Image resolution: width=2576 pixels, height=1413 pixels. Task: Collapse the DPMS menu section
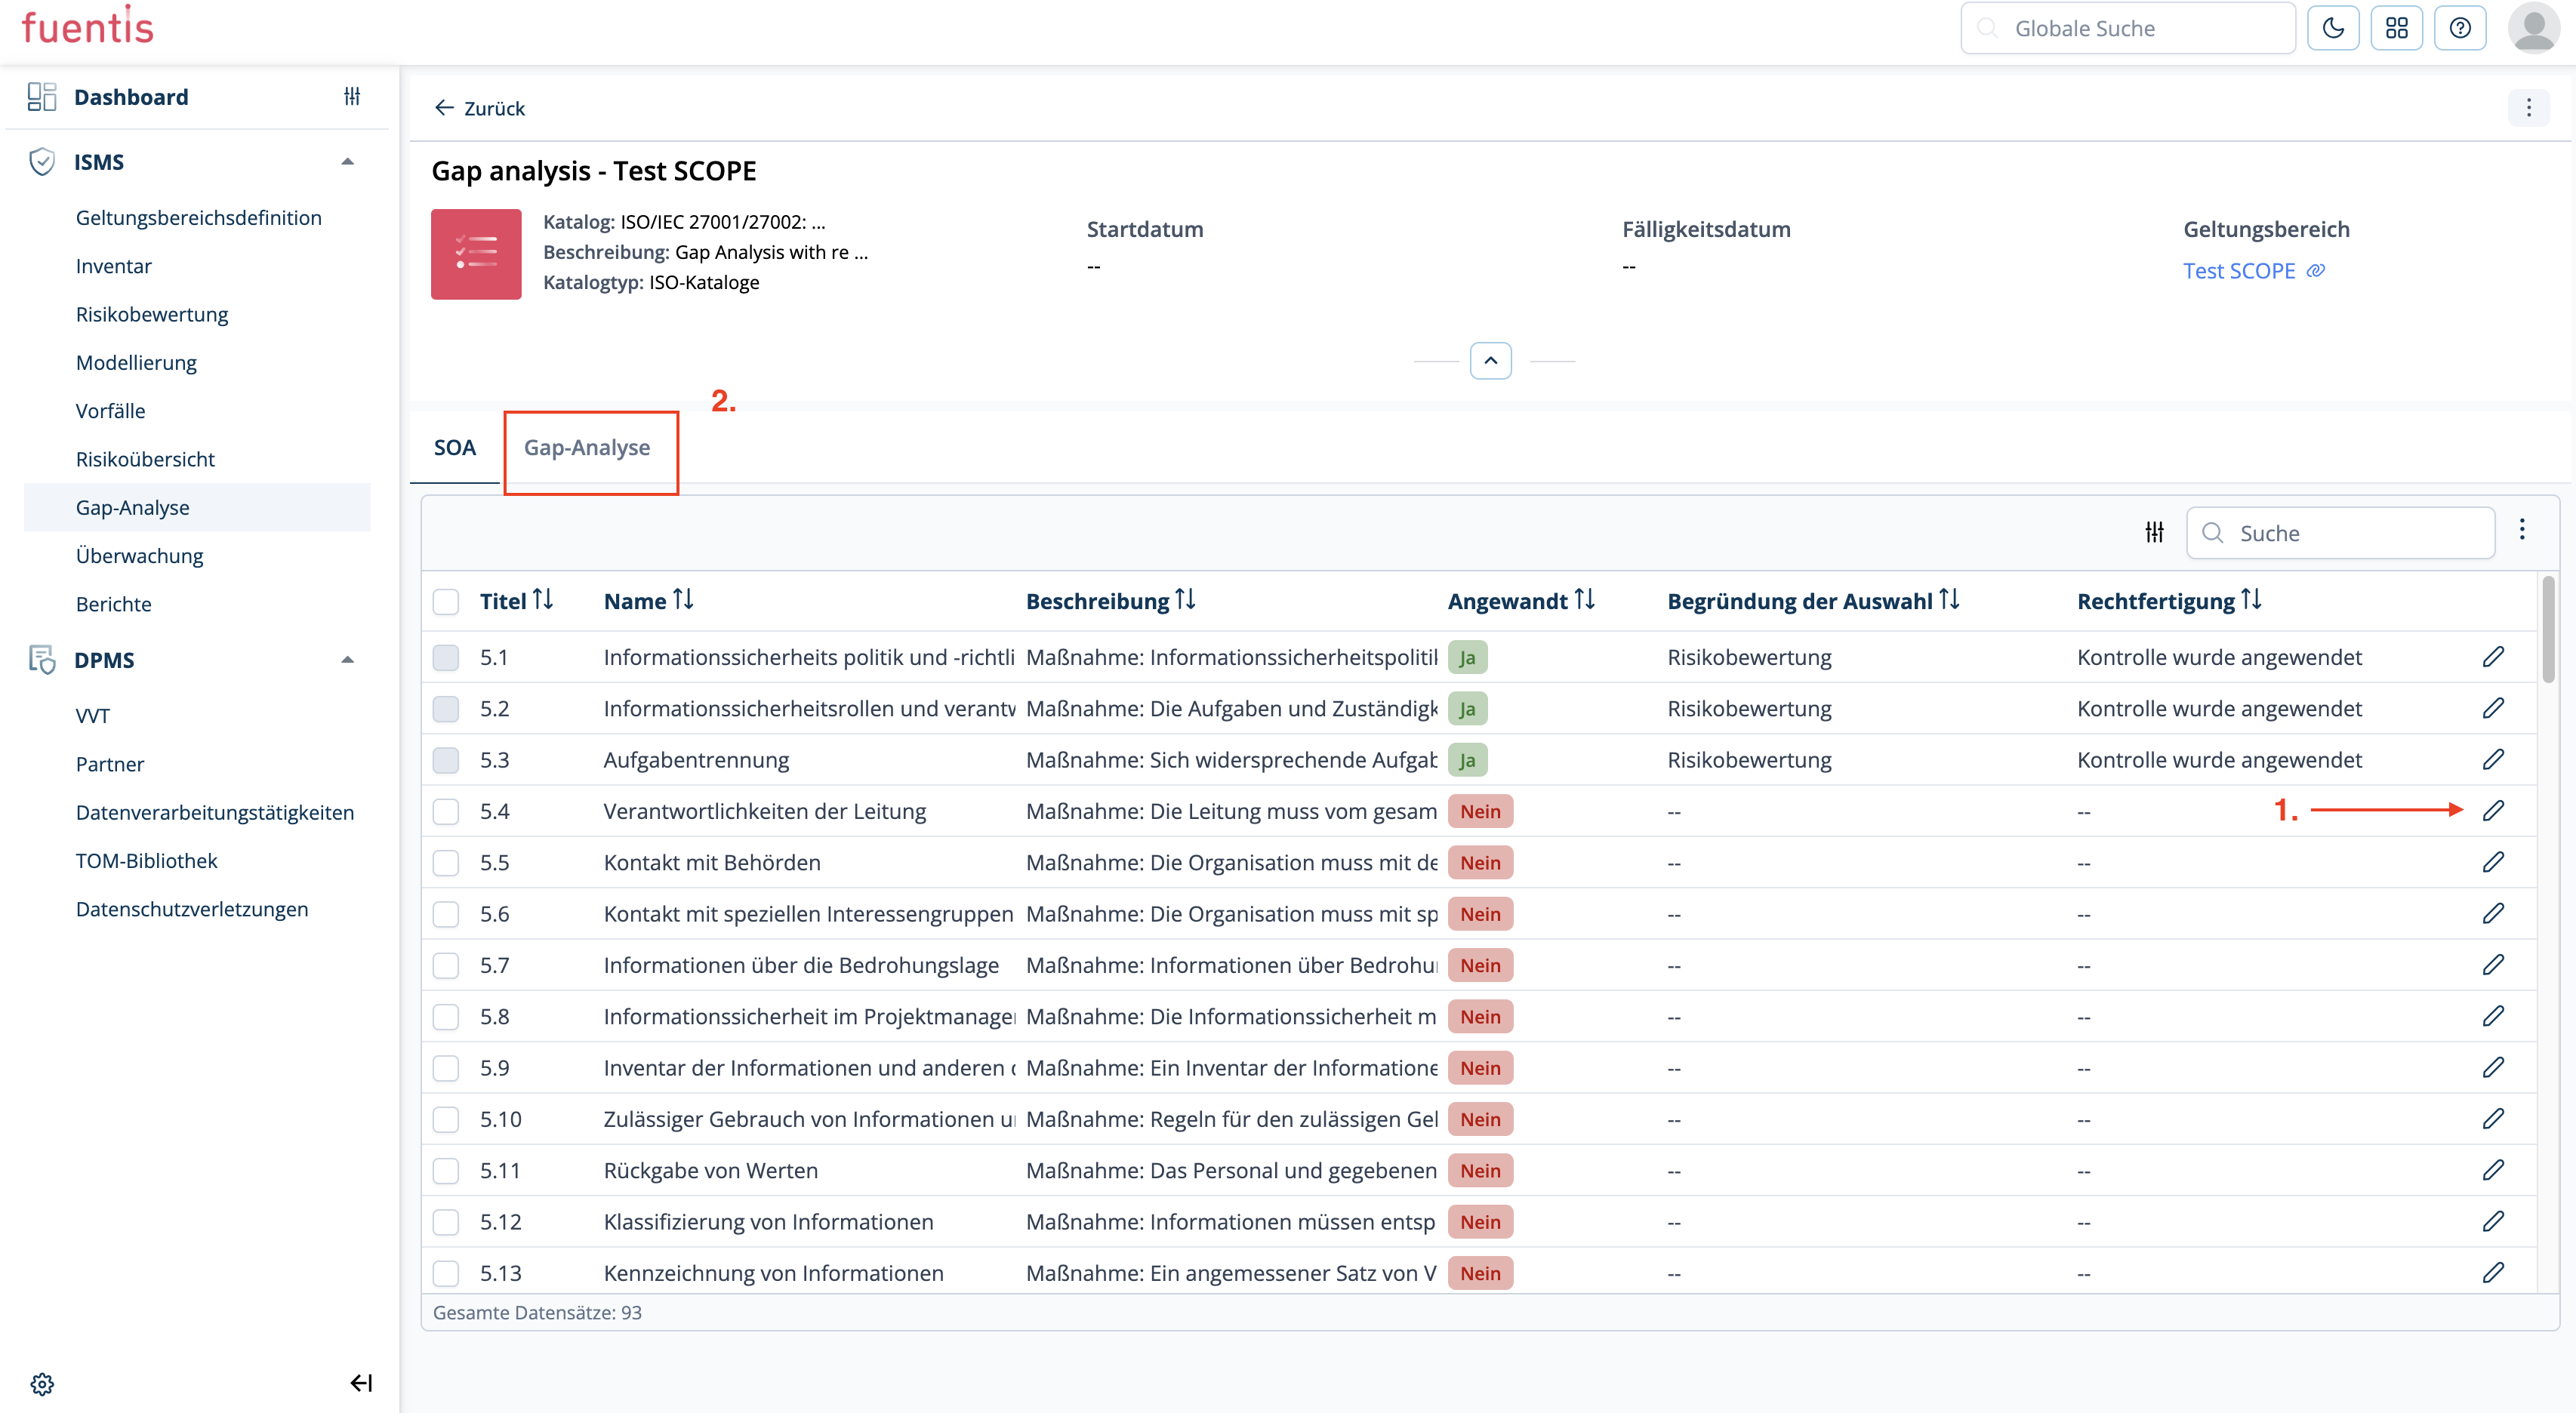(347, 660)
